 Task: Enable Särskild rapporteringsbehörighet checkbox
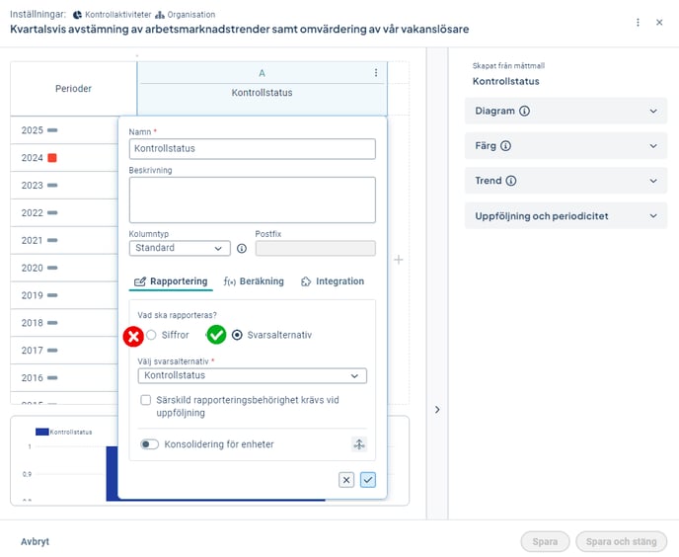146,400
